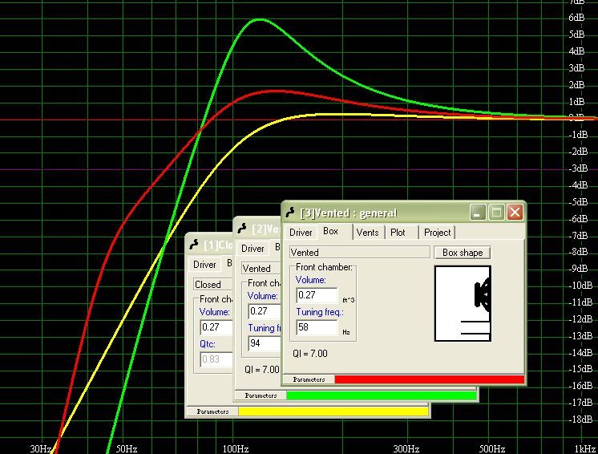
Task: Click the blue Volume: label in window 3
Action: (311, 280)
